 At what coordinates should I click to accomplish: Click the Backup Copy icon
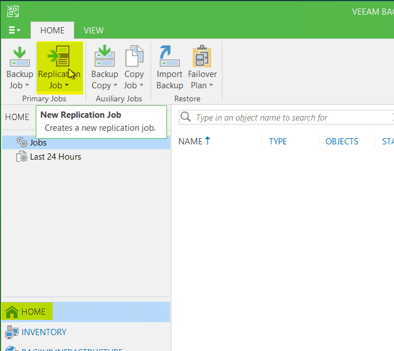[105, 56]
